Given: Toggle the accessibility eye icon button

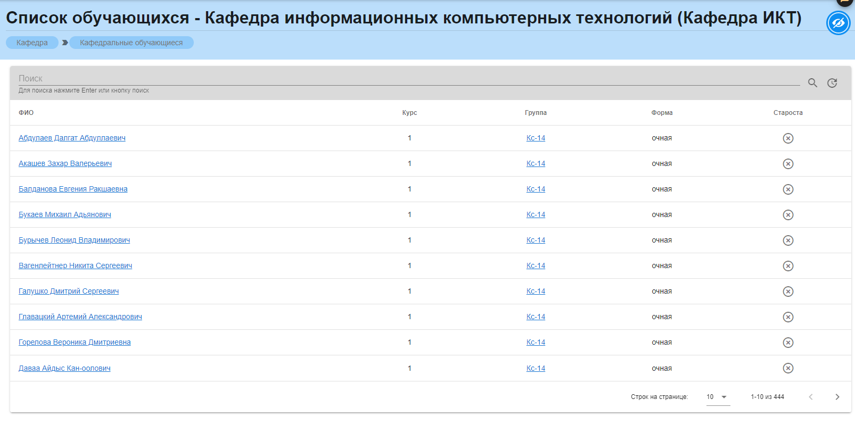Looking at the screenshot, I should [838, 23].
